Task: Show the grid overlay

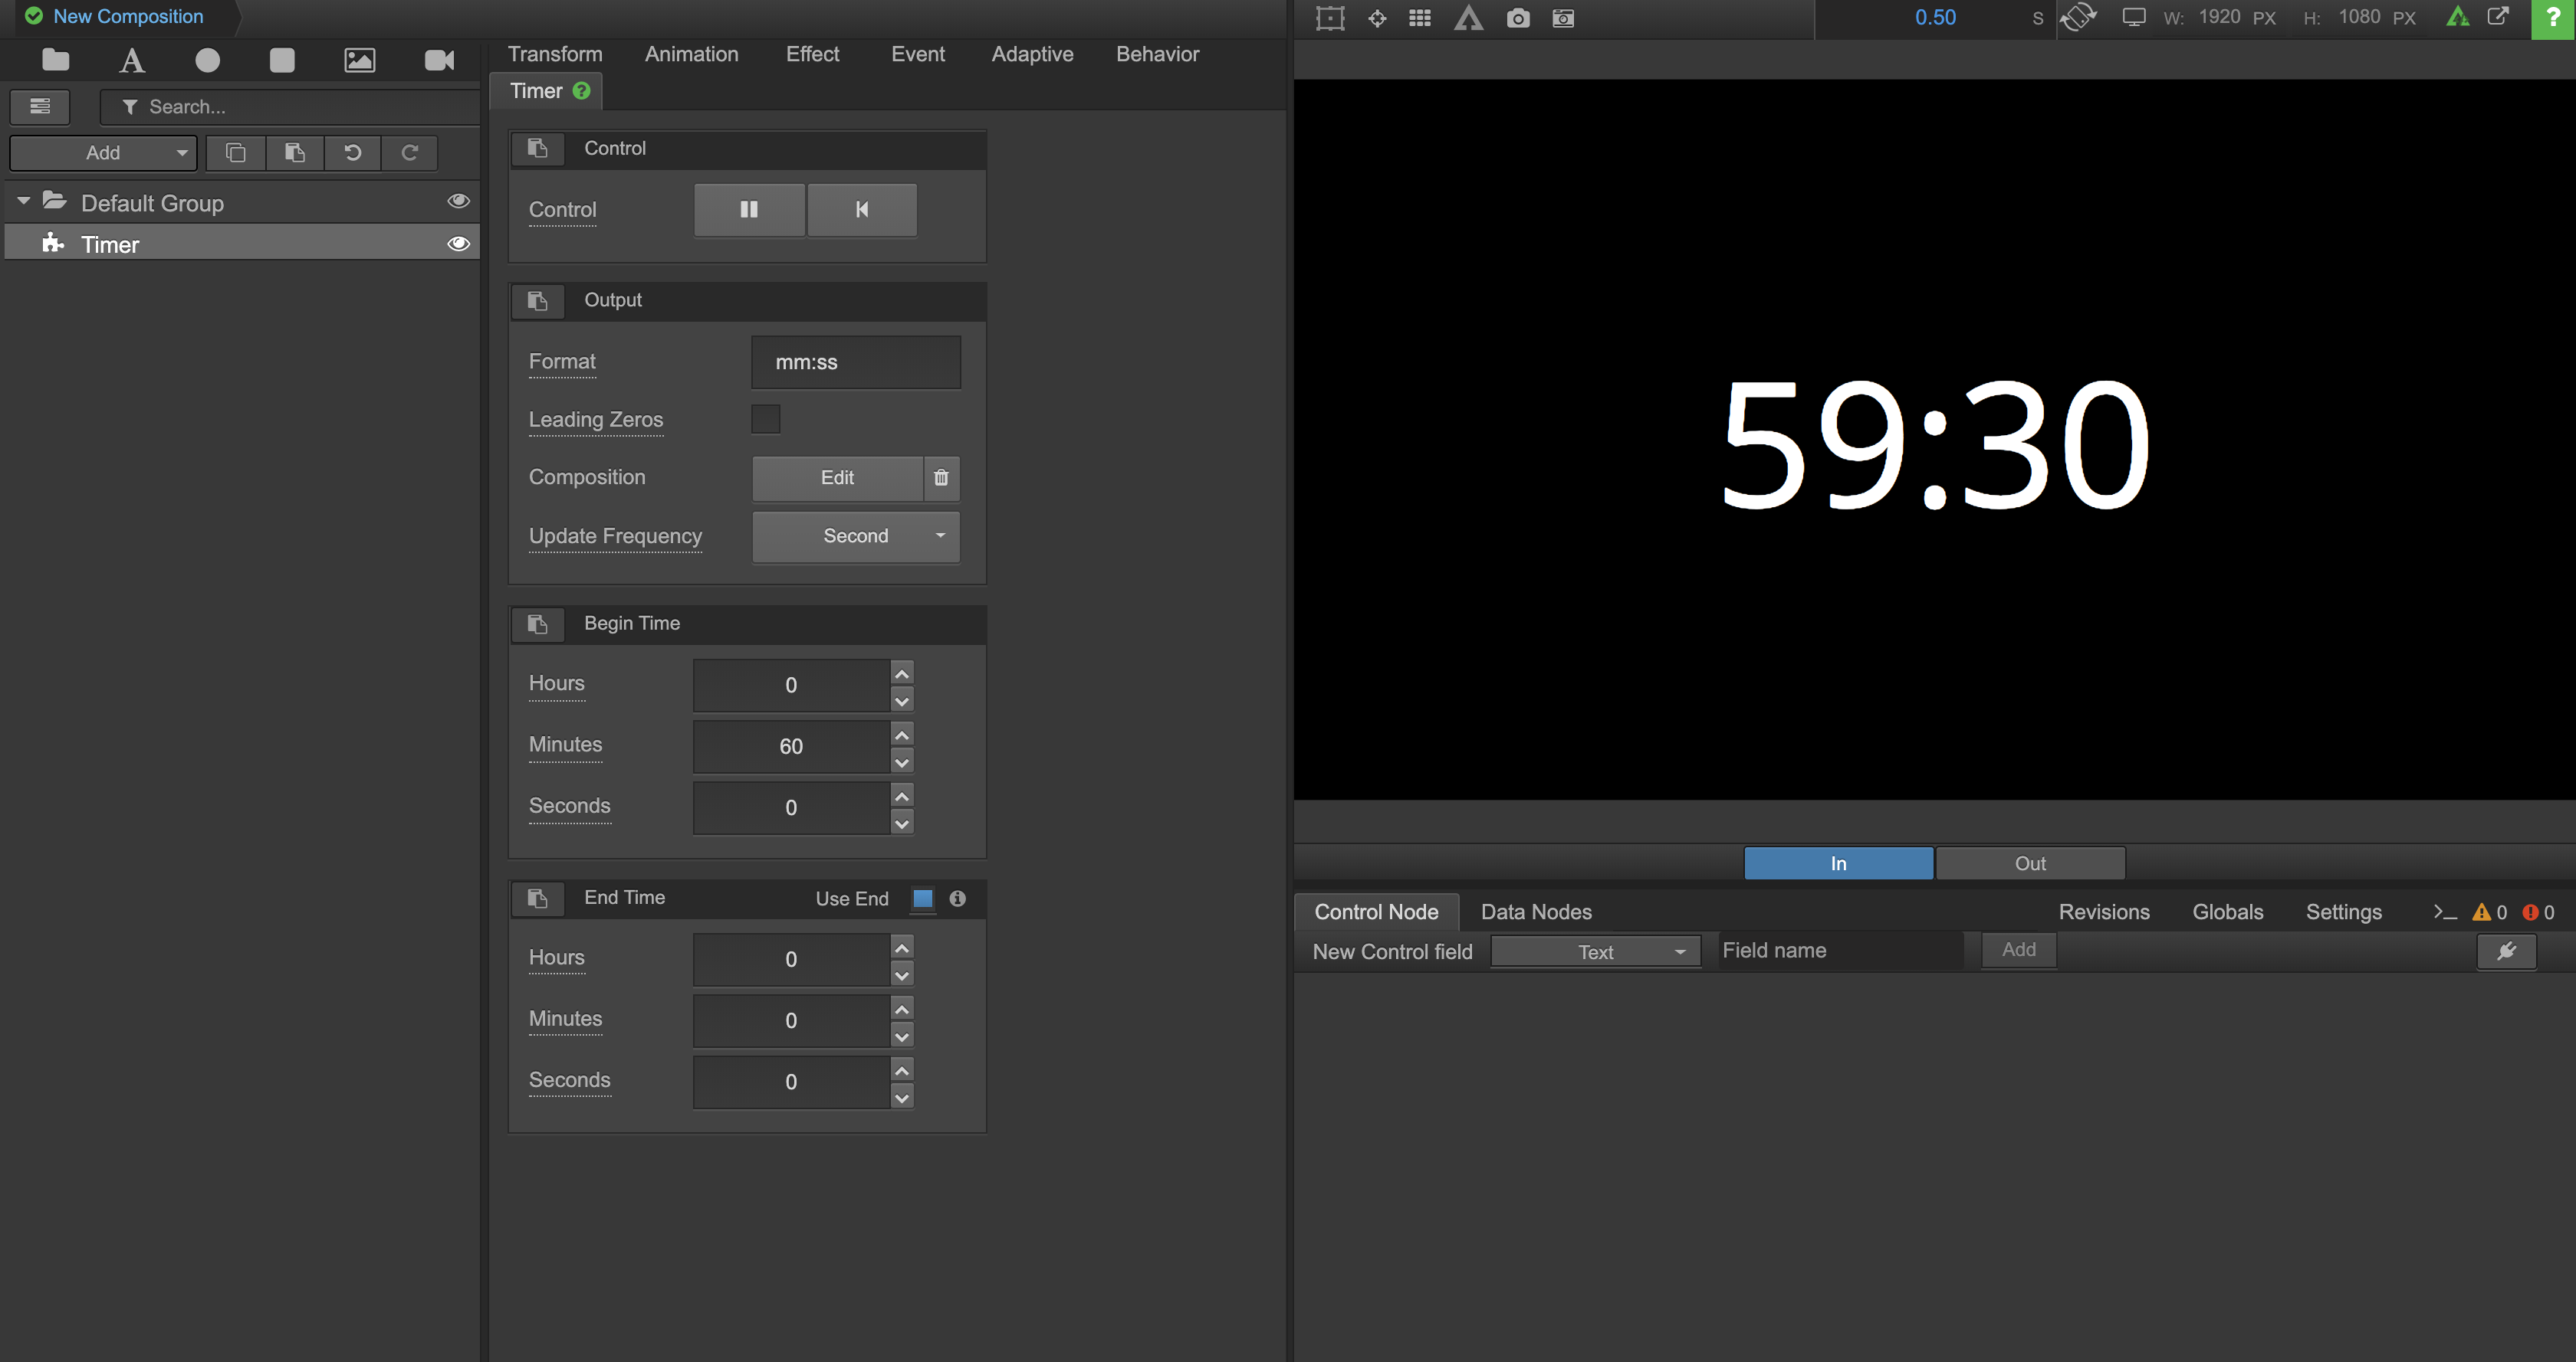Action: click(x=1420, y=17)
